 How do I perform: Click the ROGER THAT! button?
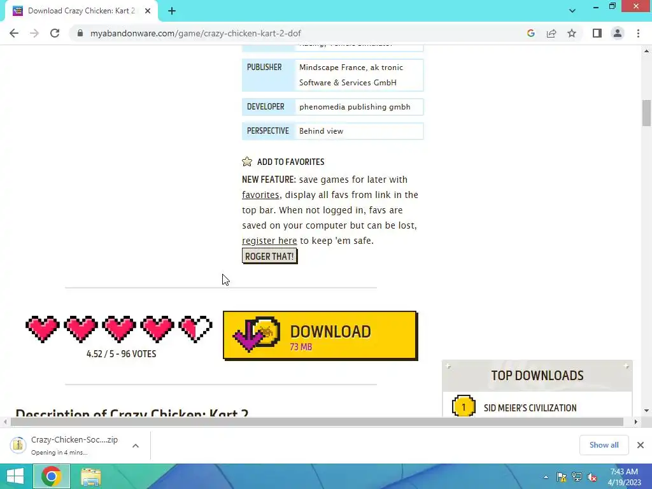(x=269, y=256)
